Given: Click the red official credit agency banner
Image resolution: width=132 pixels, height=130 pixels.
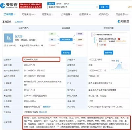Looking at the screenshot, I should (30, 6).
